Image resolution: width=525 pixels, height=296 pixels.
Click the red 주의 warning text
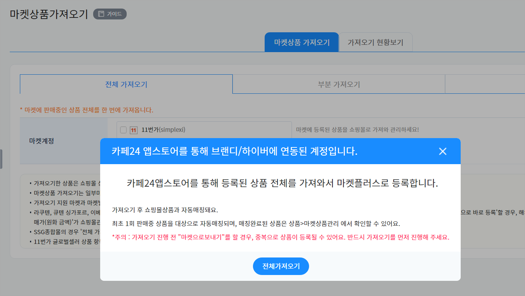281,237
